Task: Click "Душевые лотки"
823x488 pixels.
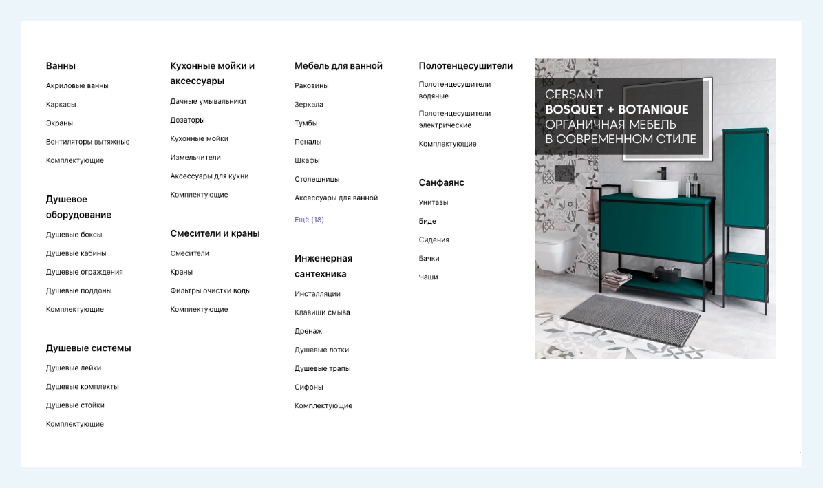Action: pos(322,350)
